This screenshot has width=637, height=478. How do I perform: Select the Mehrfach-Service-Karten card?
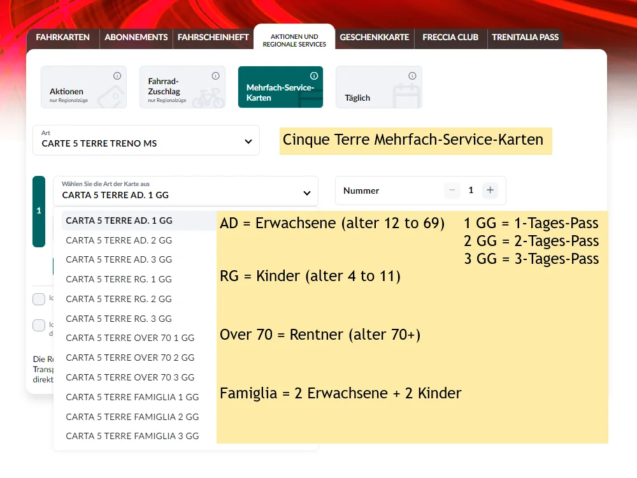(280, 87)
